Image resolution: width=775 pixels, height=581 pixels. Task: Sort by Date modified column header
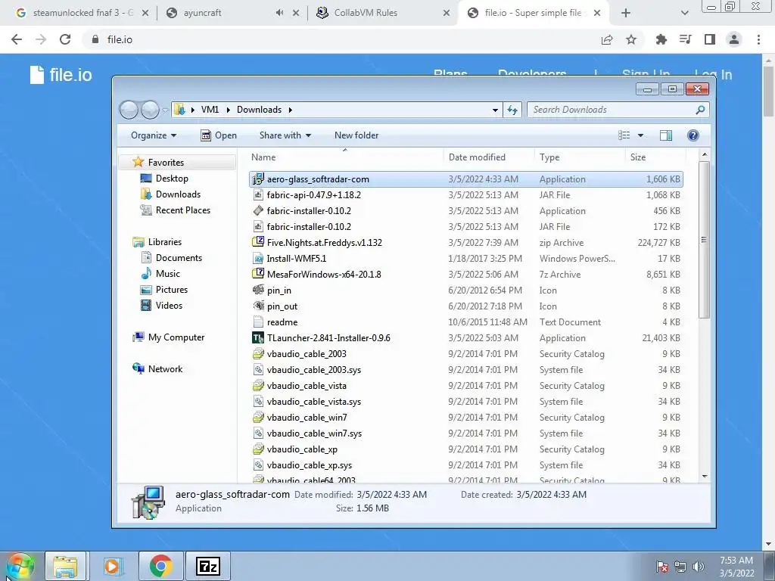(489, 157)
